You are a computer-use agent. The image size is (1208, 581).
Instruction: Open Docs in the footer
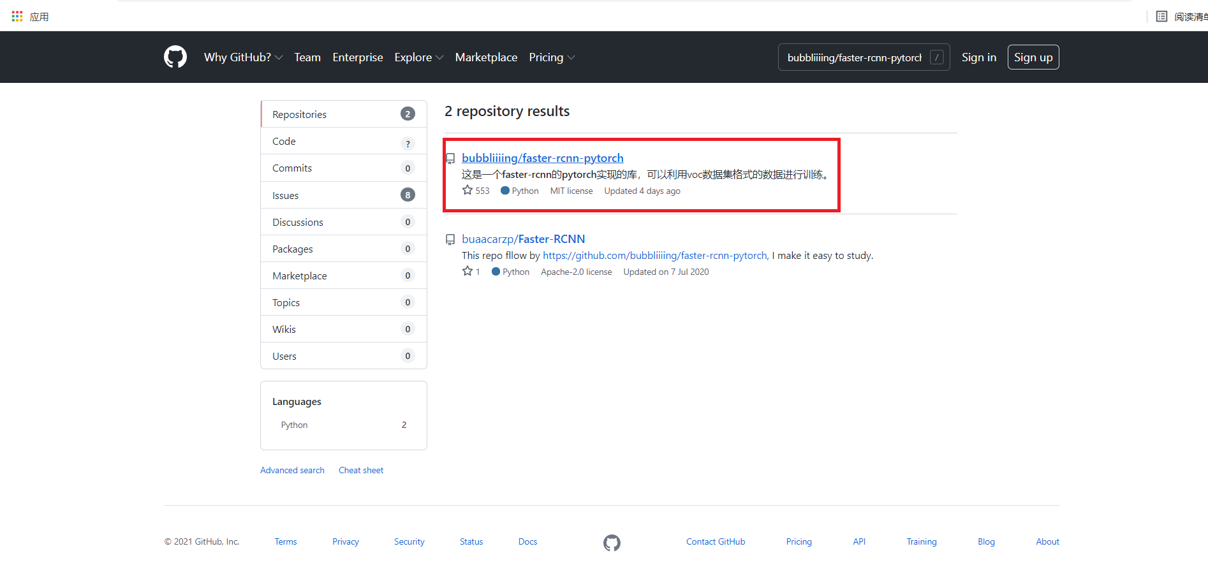pyautogui.click(x=527, y=541)
